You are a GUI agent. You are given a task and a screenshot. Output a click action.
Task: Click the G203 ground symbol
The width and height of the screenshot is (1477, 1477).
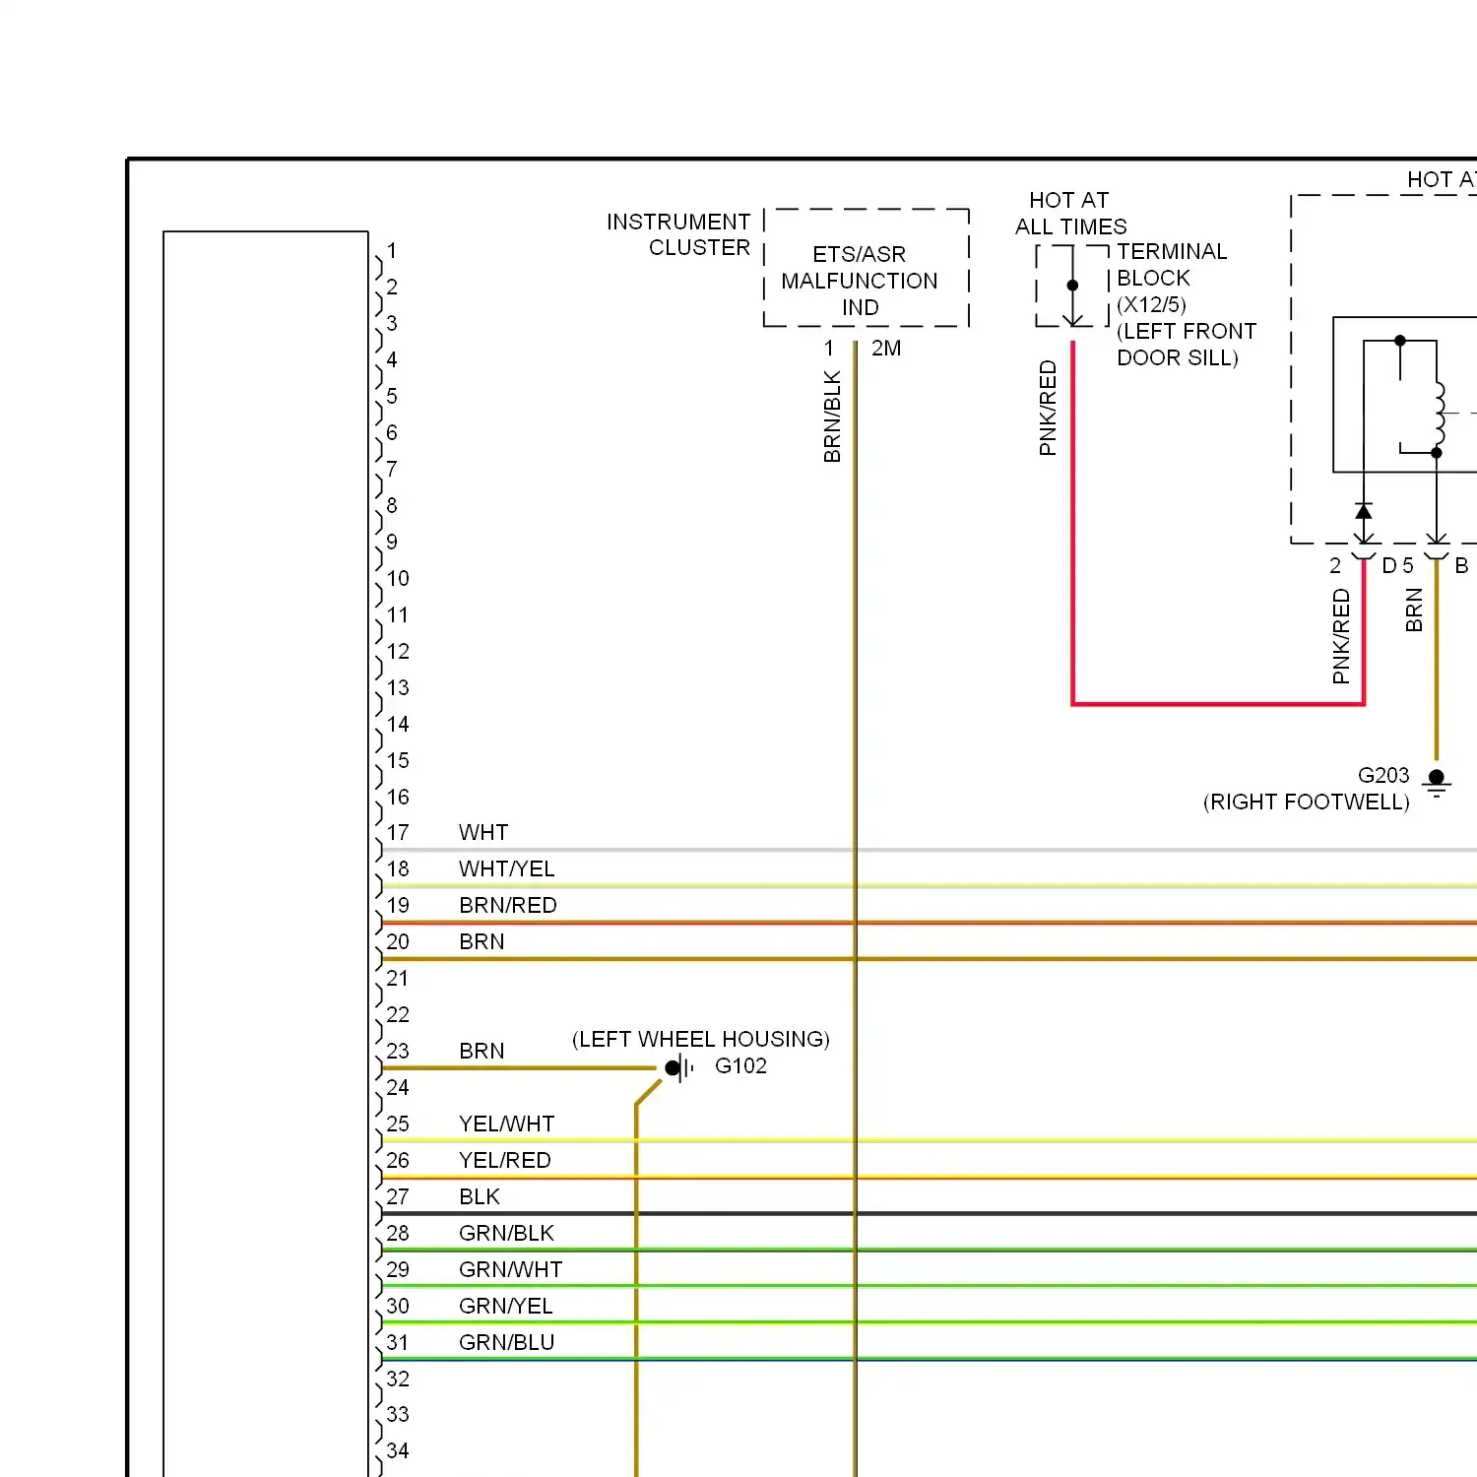(x=1437, y=783)
